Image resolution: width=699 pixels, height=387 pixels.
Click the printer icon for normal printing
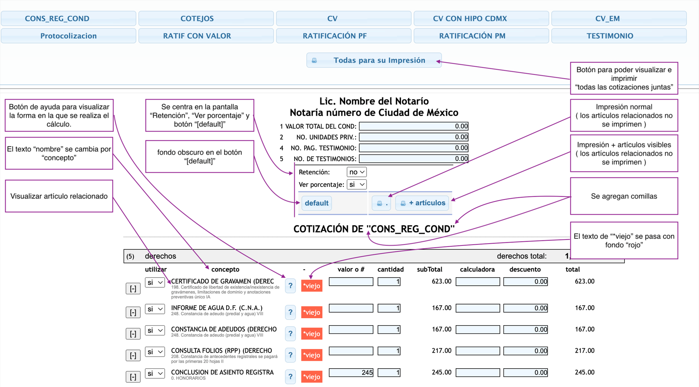[381, 203]
